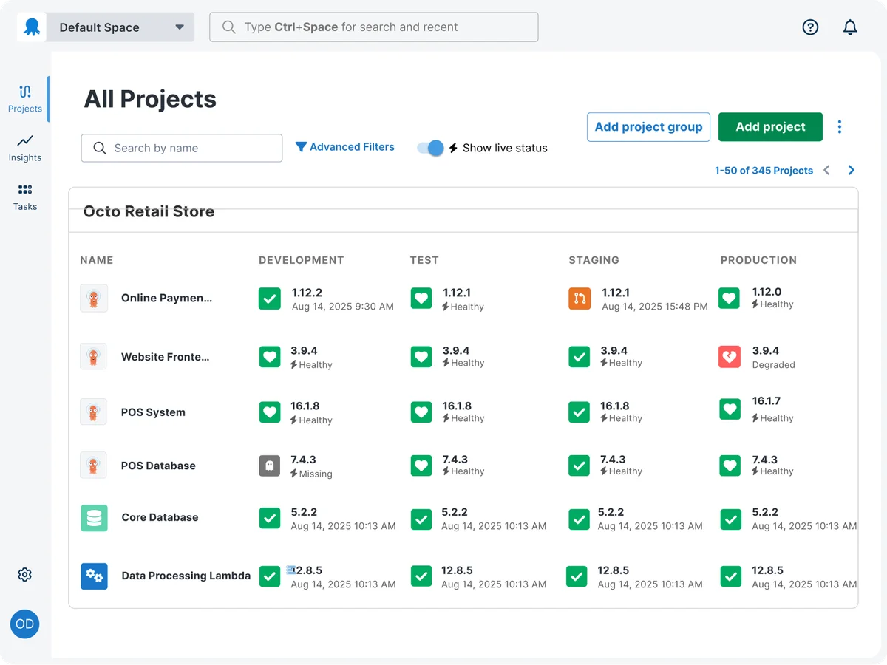This screenshot has height=665, width=887.
Task: Click the orange staging icon for Online Payments
Action: (x=580, y=299)
